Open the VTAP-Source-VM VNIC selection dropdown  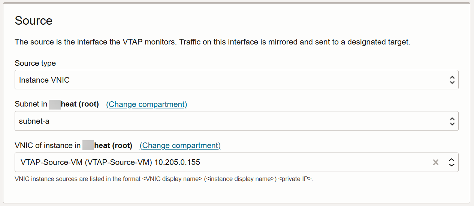click(x=225, y=162)
